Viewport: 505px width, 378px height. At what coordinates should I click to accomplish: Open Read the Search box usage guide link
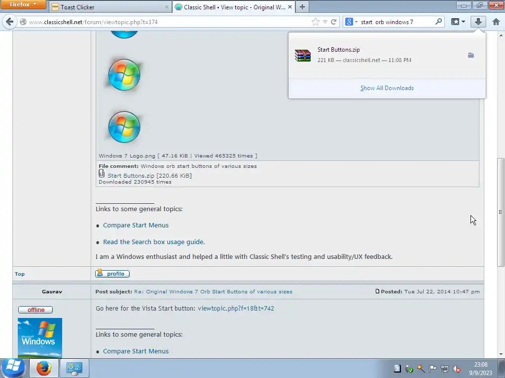pos(154,242)
